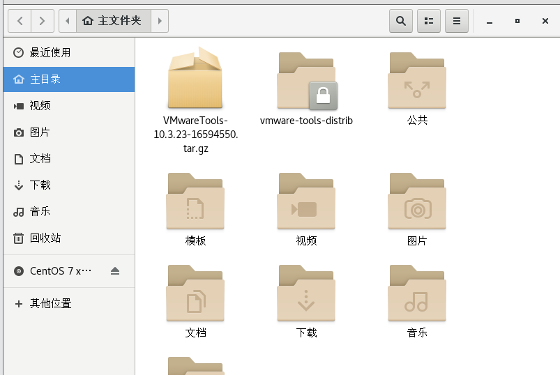Image resolution: width=560 pixels, height=375 pixels.
Task: Close the file manager window
Action: pyautogui.click(x=545, y=21)
